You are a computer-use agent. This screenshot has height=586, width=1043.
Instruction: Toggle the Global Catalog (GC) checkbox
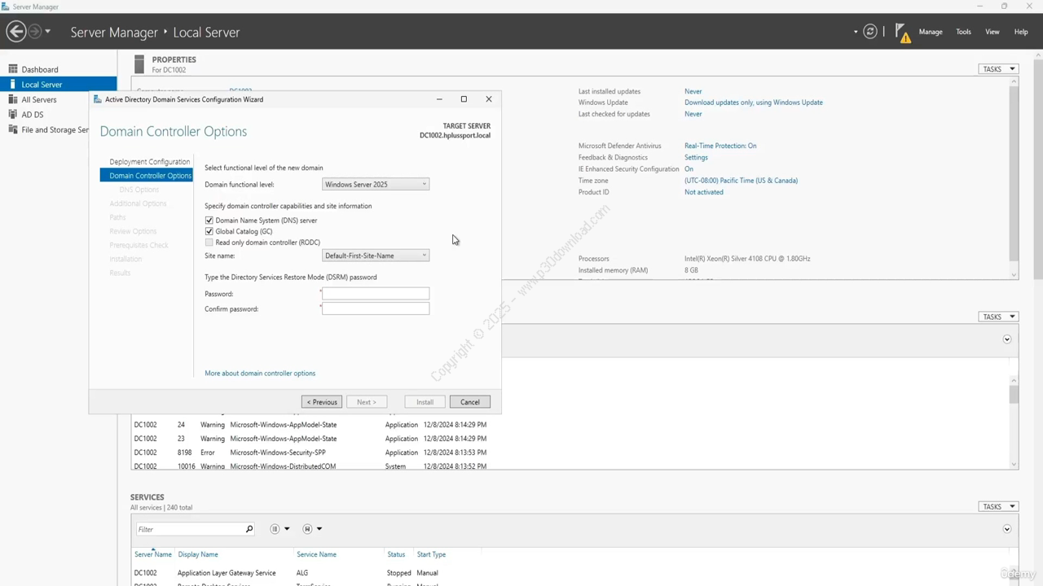[x=209, y=231]
